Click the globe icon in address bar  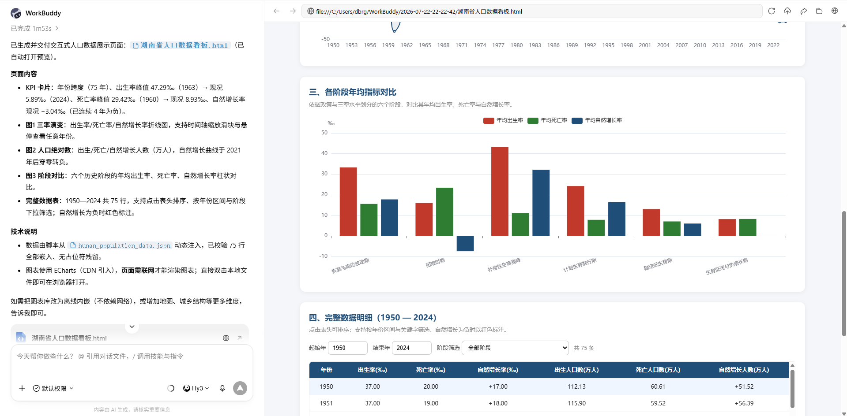(310, 11)
